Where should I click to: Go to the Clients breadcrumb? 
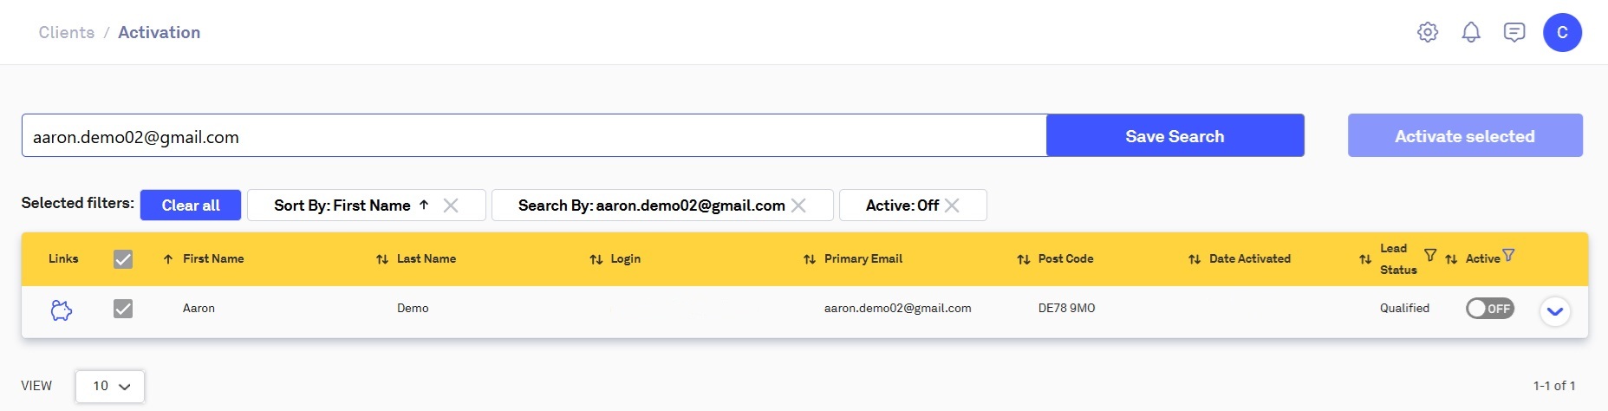(67, 33)
